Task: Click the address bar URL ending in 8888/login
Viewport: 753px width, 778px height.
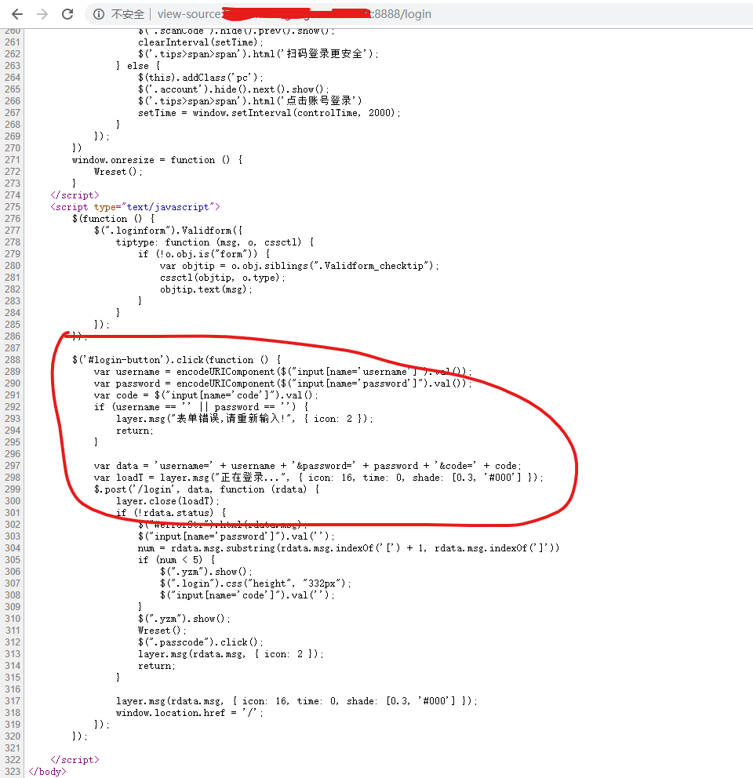Action: tap(294, 14)
